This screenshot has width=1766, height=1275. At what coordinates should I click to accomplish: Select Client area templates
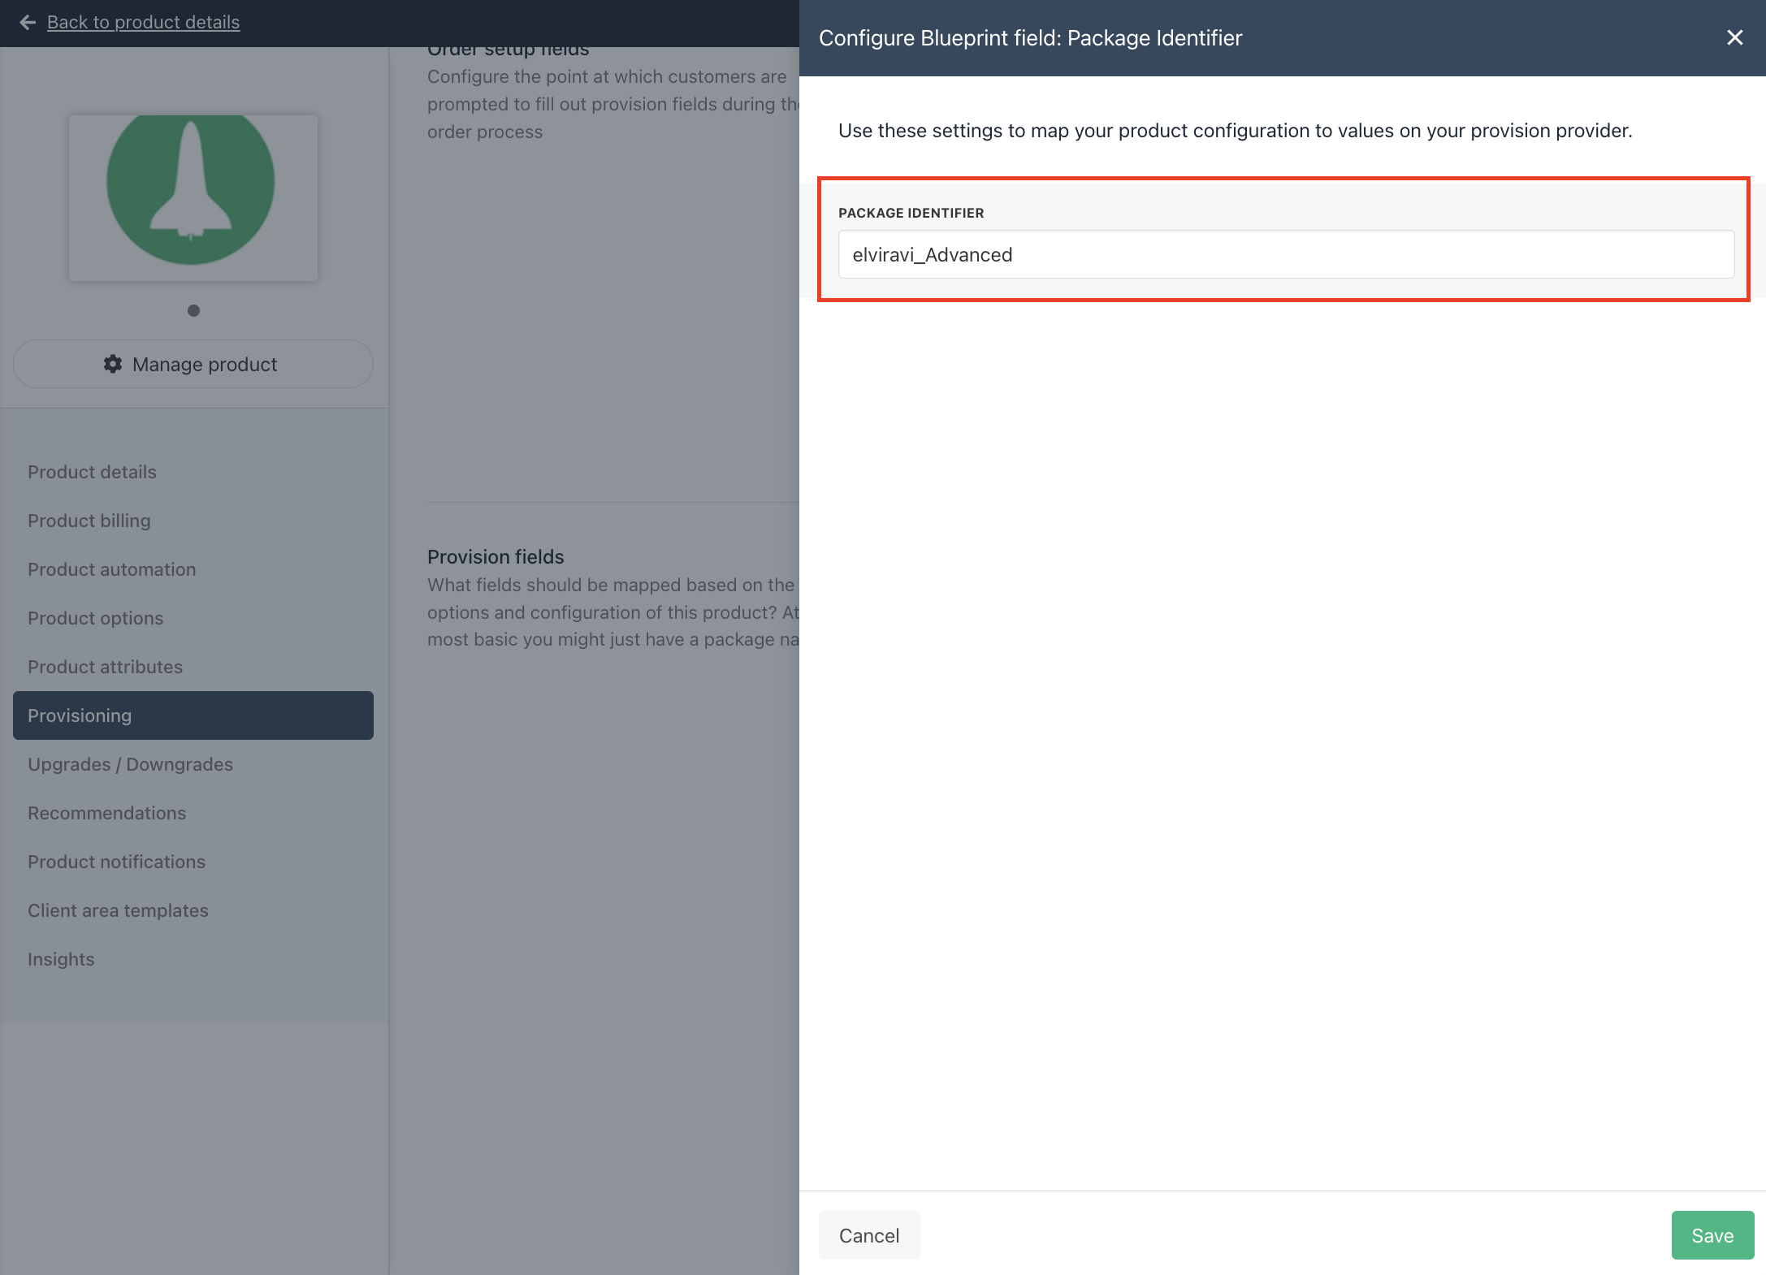point(119,910)
